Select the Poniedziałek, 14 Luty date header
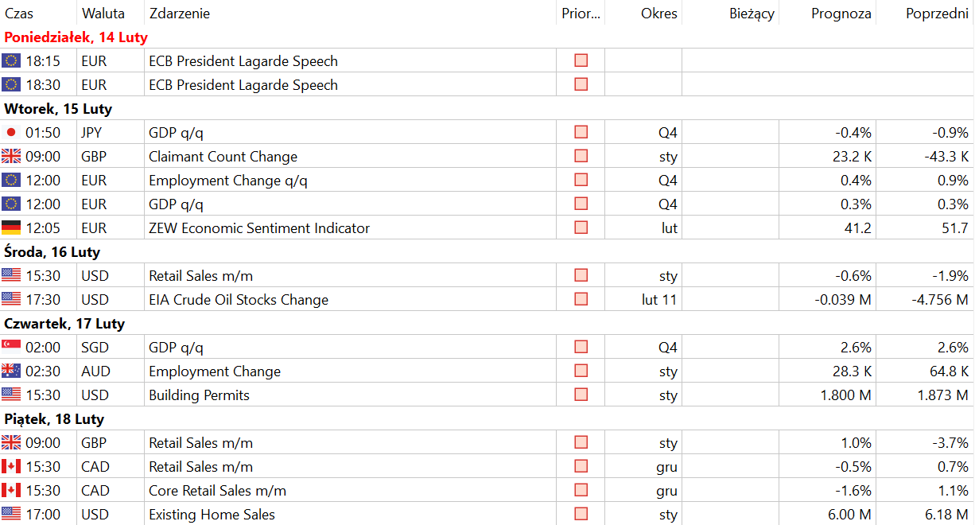Viewport: 975px width, 525px height. pos(76,37)
